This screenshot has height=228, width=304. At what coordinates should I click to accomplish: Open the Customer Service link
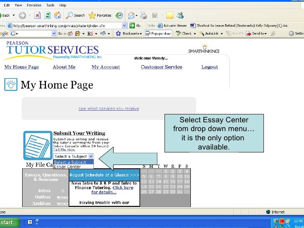tap(162, 67)
